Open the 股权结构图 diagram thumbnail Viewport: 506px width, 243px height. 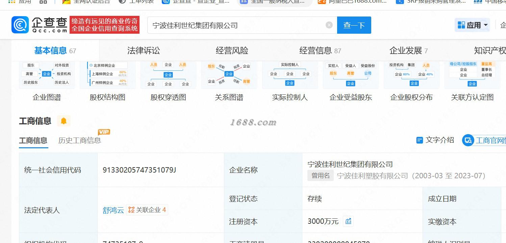pos(107,75)
